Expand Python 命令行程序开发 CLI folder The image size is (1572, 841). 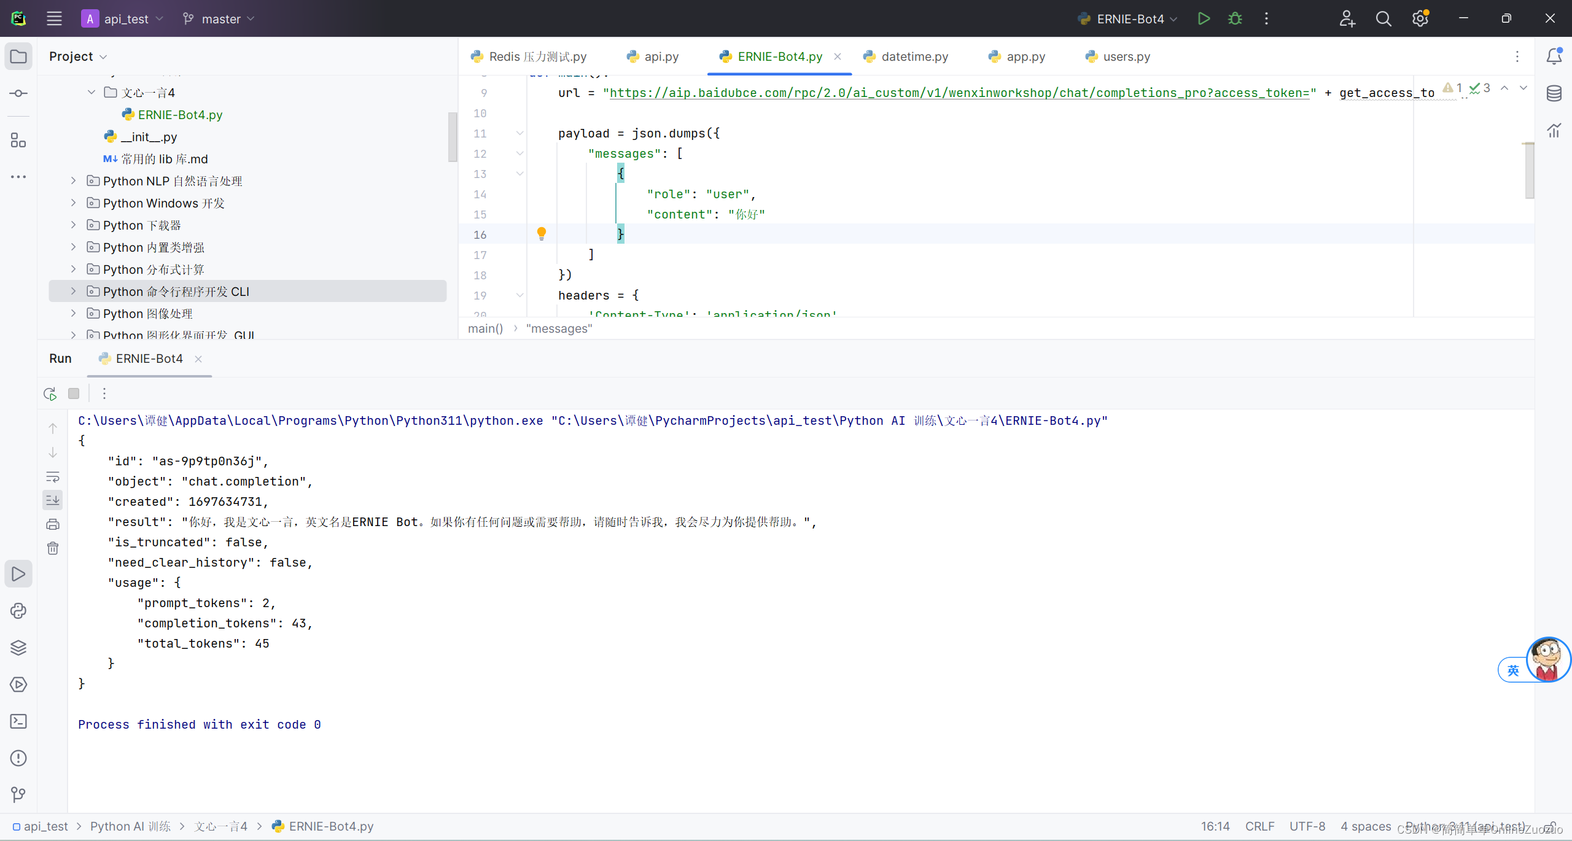73,291
